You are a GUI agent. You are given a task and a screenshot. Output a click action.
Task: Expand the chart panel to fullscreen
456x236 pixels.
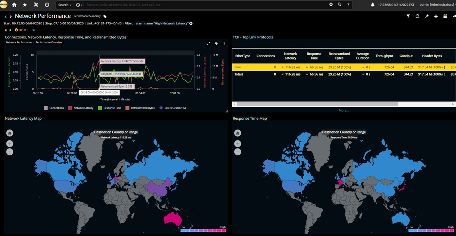click(208, 43)
